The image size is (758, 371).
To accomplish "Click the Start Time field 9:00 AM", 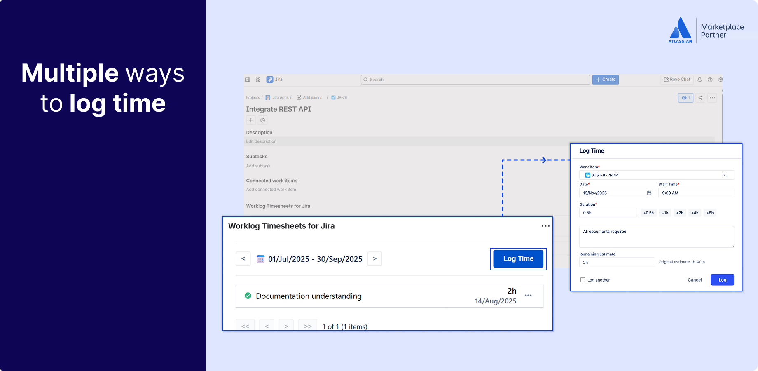I will pos(696,193).
